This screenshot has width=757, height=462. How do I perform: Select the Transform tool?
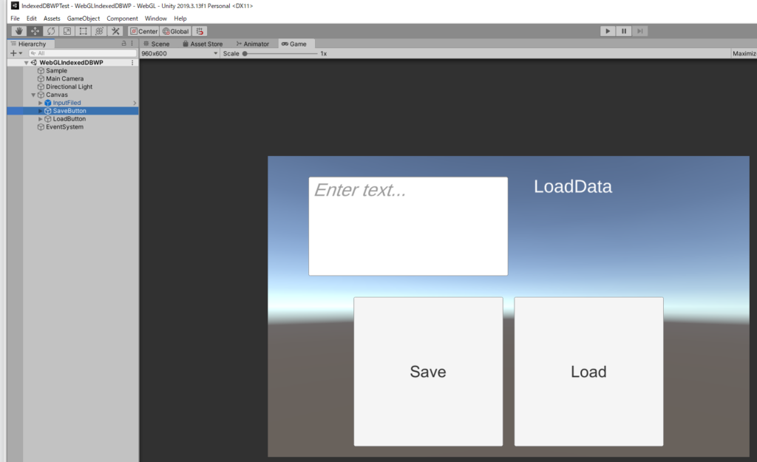coord(99,31)
